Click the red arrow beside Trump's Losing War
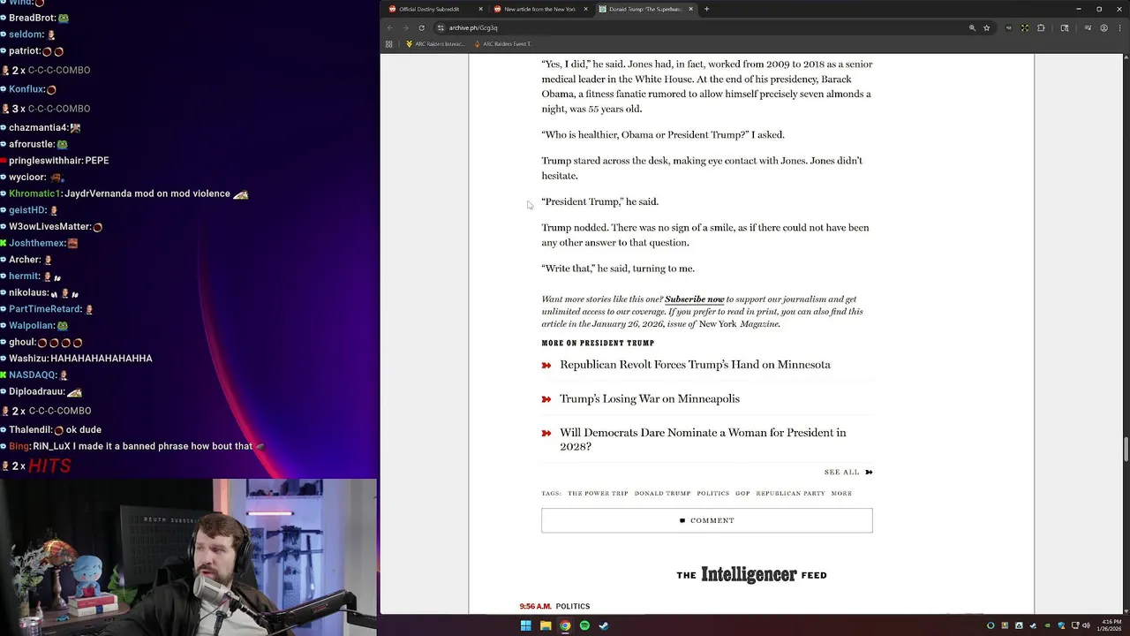Screen dimensions: 1130x636 [x=546, y=399]
